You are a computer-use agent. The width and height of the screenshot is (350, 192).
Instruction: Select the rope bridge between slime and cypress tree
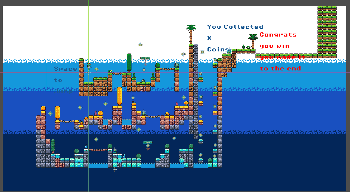(x=117, y=74)
